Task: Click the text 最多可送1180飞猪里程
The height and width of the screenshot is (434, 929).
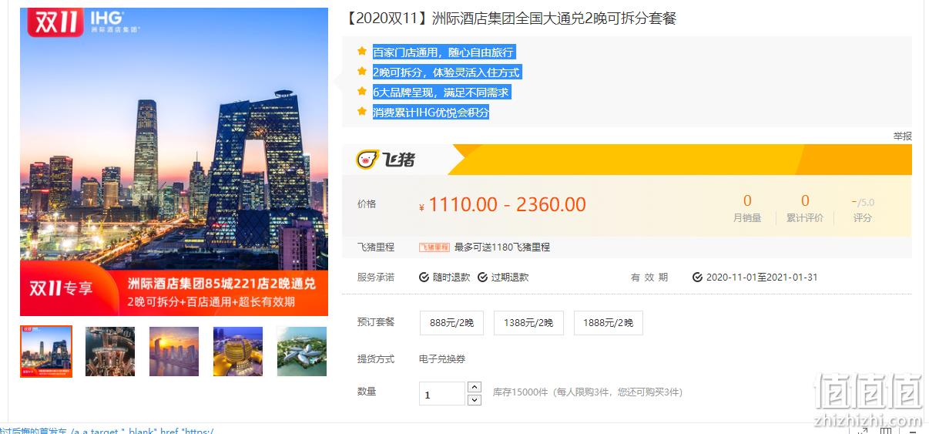Action: 502,247
